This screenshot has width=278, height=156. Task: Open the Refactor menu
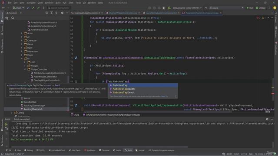tap(49, 3)
